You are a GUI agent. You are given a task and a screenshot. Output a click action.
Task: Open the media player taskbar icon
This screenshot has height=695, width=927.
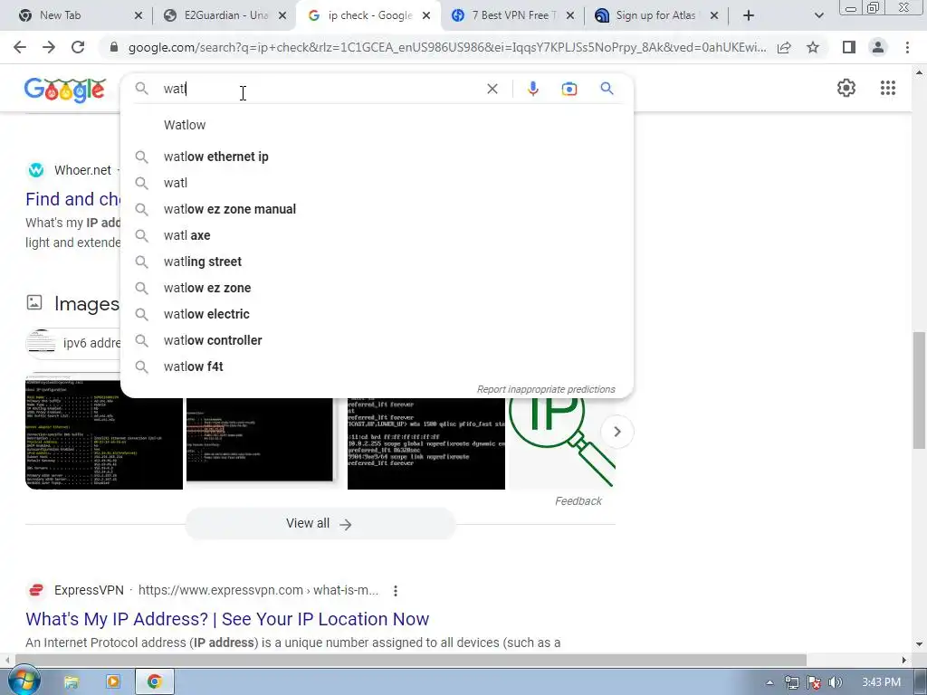(112, 682)
